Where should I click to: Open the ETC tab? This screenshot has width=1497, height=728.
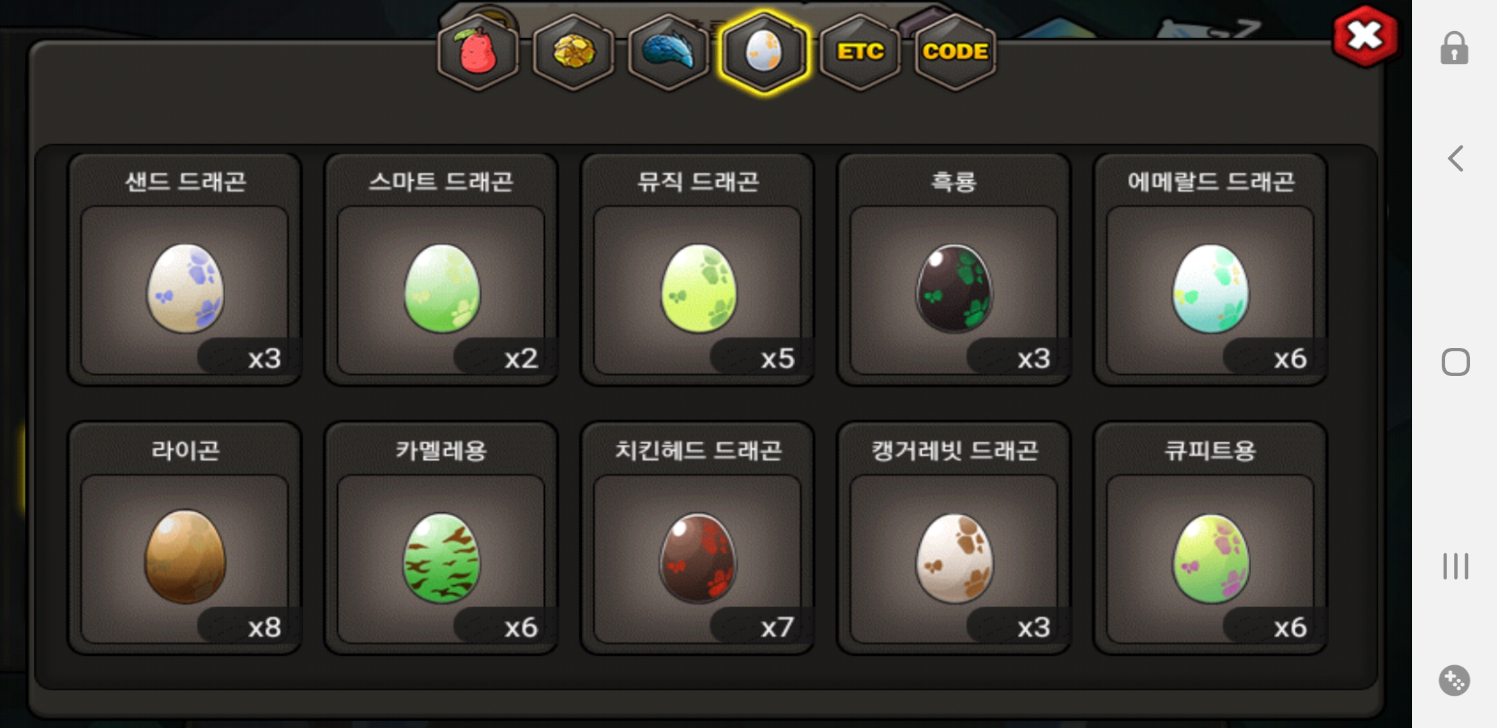pos(860,52)
